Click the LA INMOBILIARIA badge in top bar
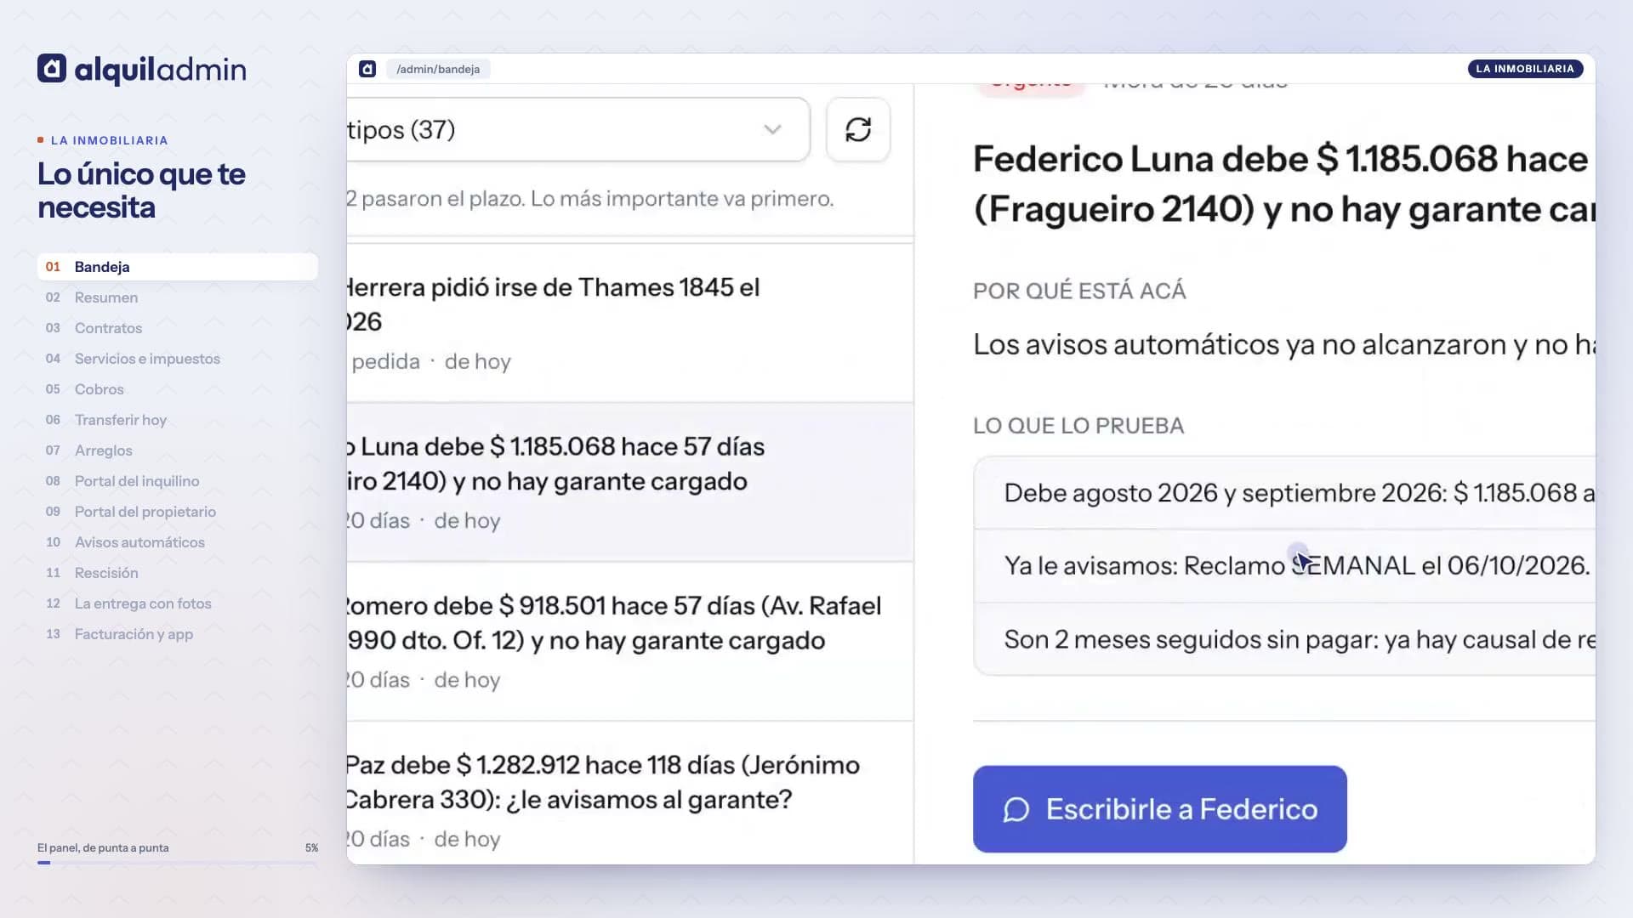The width and height of the screenshot is (1633, 918). click(1525, 69)
